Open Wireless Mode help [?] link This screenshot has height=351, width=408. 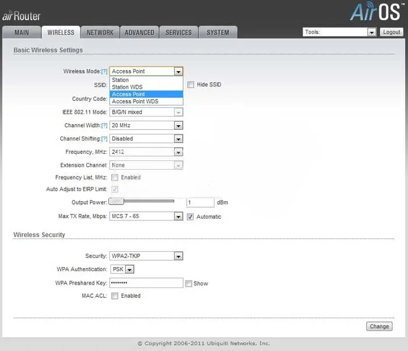coord(104,71)
